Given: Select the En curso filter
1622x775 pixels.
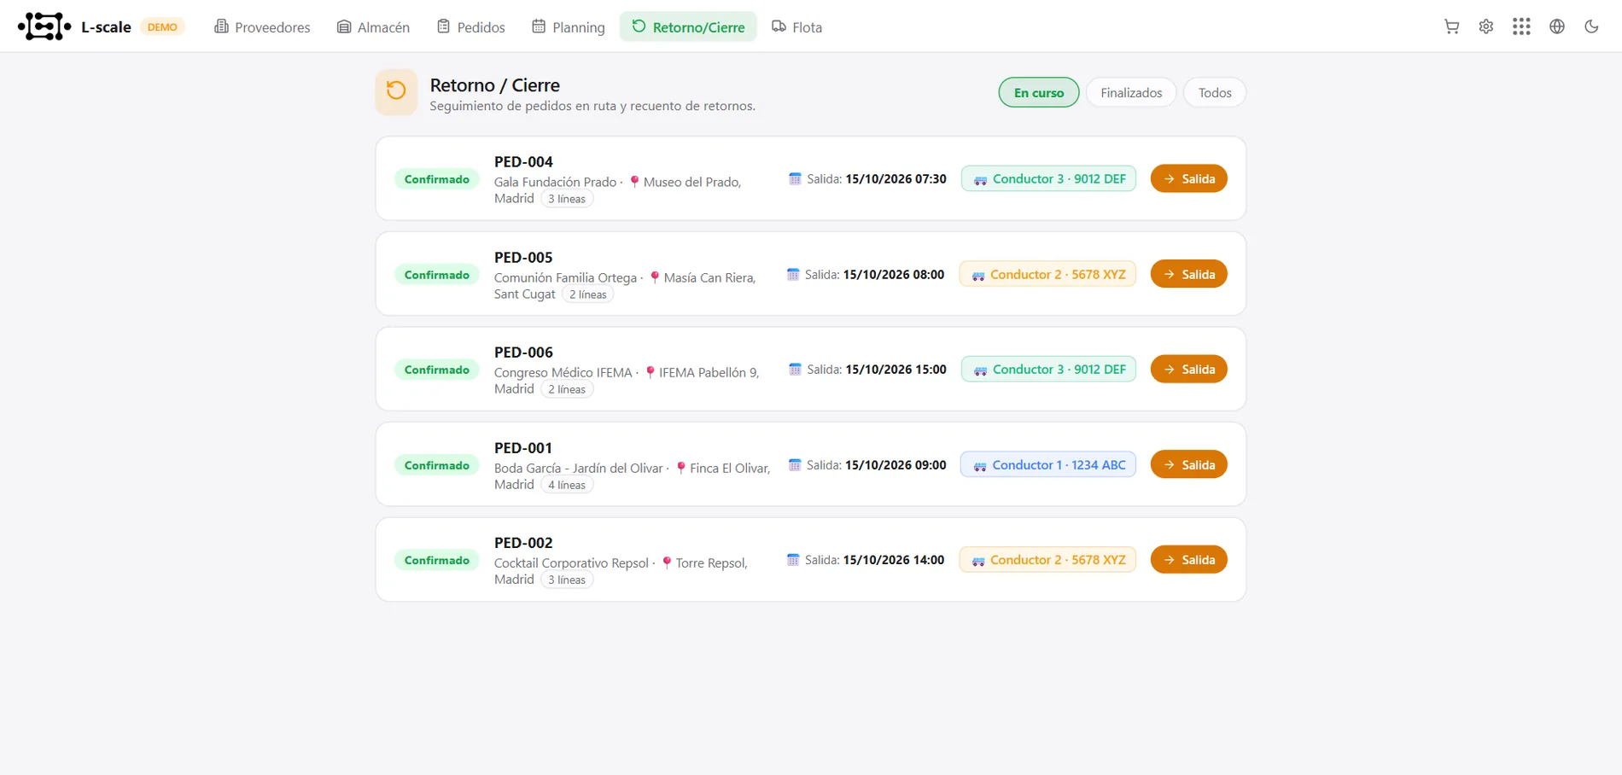Looking at the screenshot, I should (x=1039, y=92).
